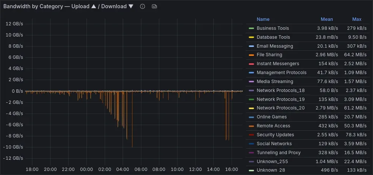Open the Email Messaging color swatch

[251, 46]
